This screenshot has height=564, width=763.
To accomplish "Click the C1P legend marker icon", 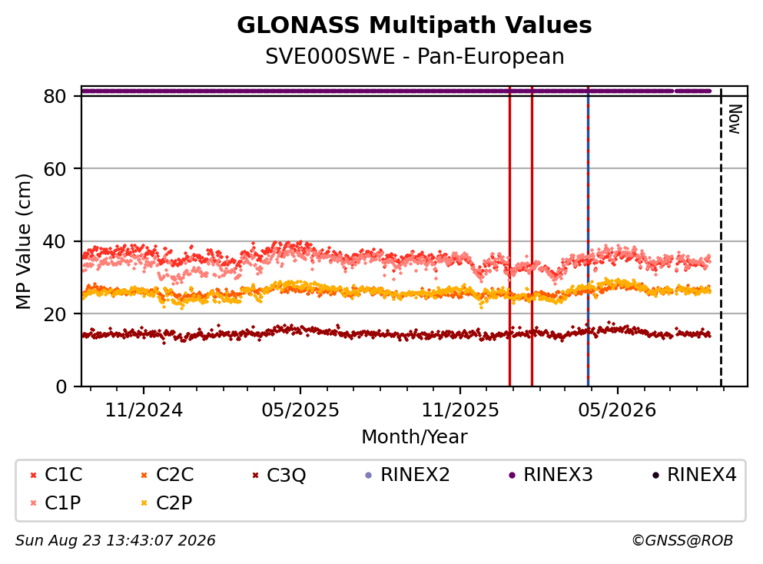I will click(33, 503).
